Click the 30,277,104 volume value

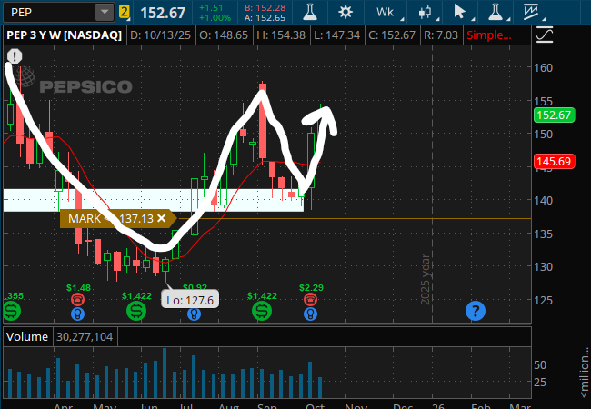pyautogui.click(x=85, y=336)
